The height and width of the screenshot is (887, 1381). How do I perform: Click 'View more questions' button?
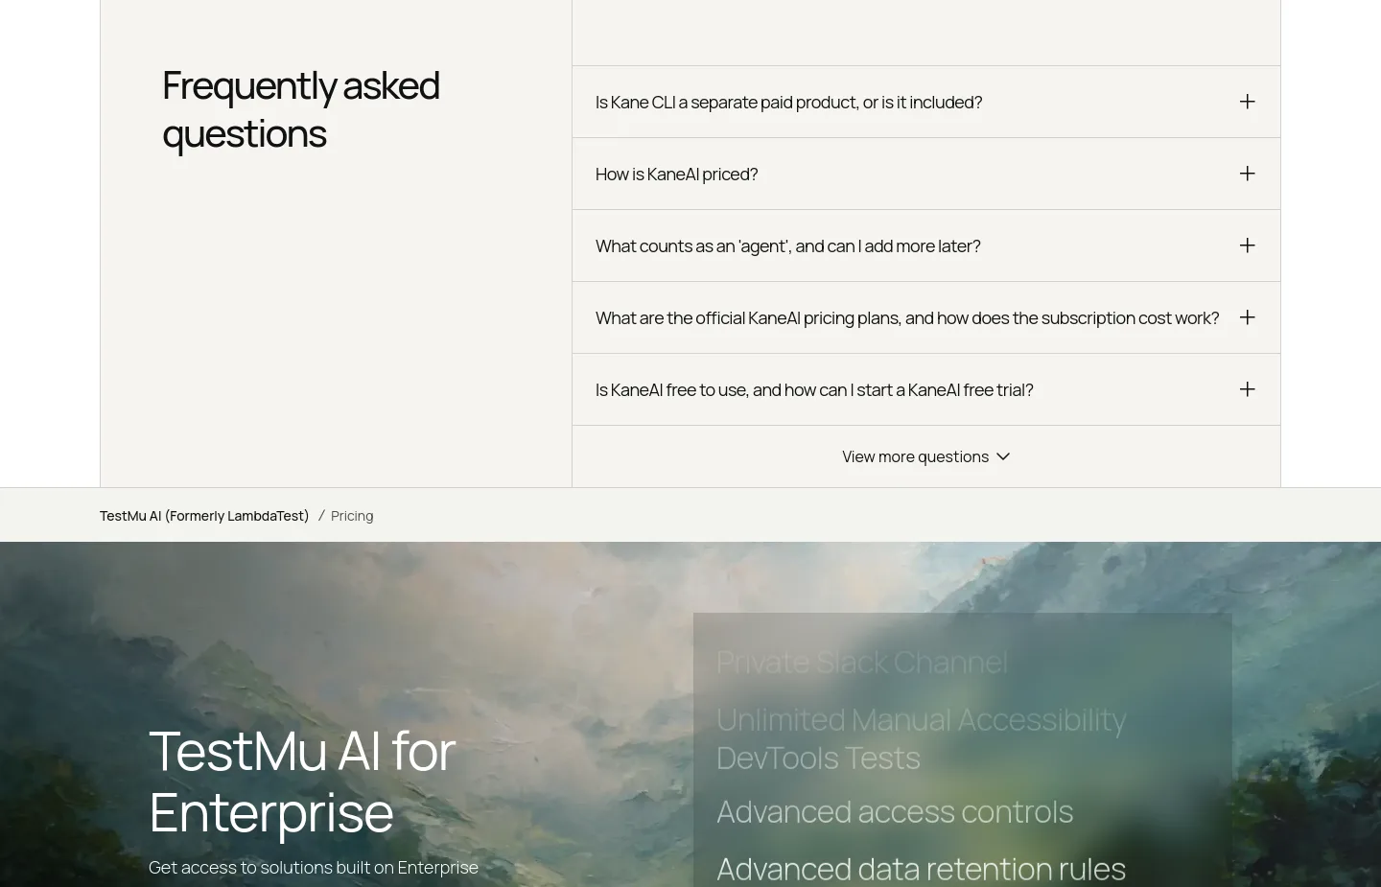click(925, 456)
